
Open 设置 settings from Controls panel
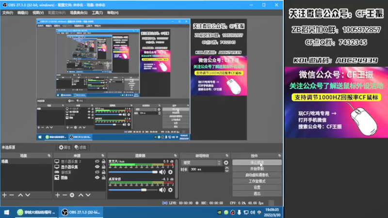pos(257,187)
